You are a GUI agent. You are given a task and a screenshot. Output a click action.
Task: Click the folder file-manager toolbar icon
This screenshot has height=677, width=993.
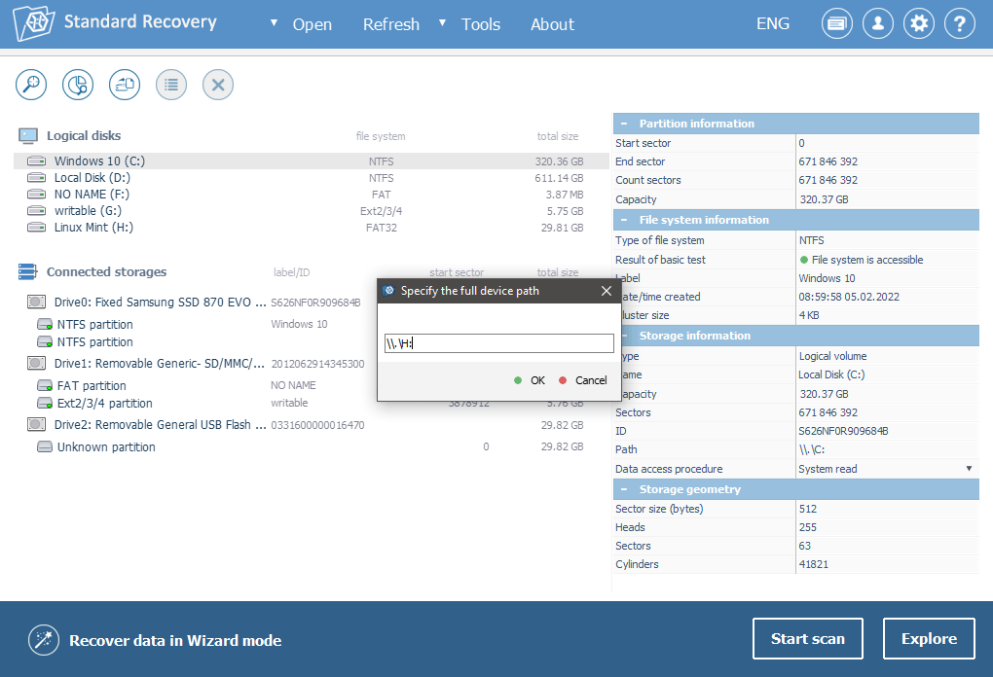[x=125, y=85]
